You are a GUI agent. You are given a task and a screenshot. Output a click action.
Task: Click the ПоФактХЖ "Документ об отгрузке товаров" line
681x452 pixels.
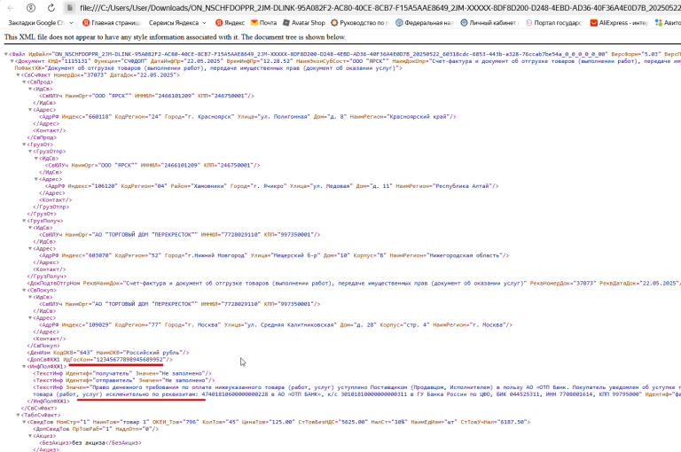[x=208, y=68]
